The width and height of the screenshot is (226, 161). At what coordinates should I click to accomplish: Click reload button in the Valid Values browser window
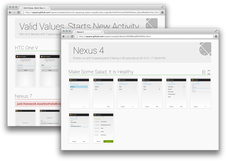click(x=19, y=13)
